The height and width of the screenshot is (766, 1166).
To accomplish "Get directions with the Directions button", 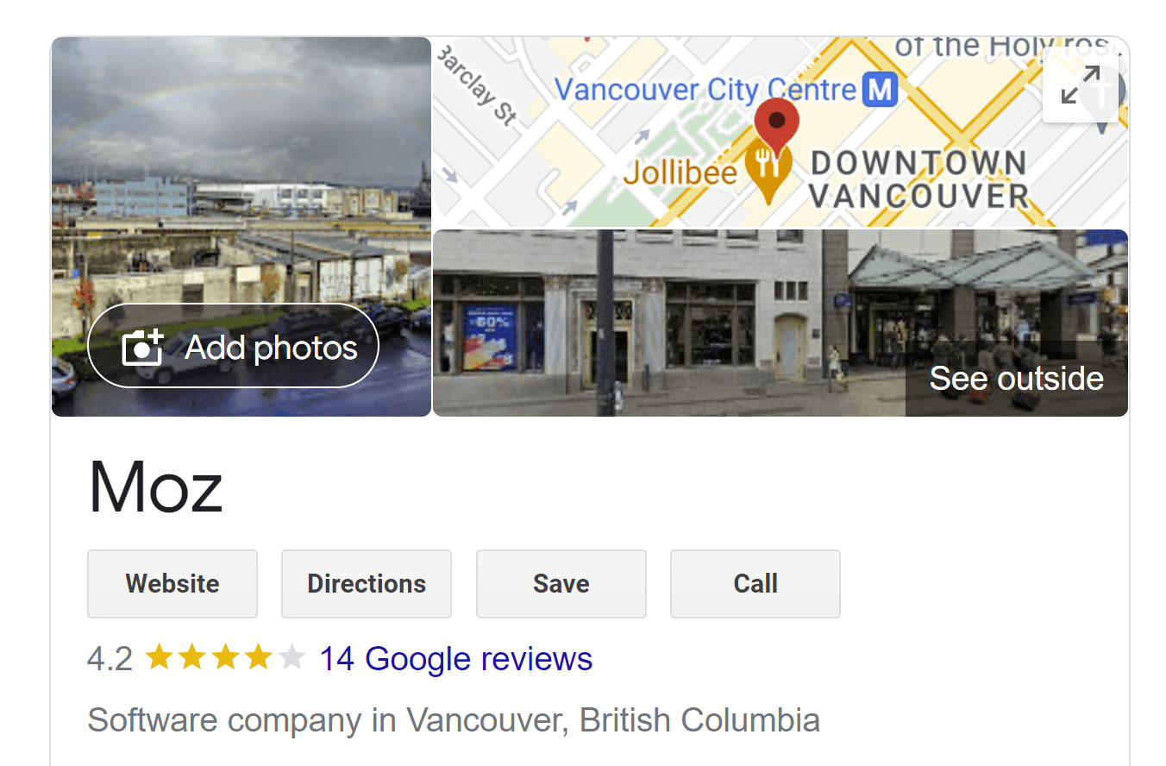I will (367, 584).
